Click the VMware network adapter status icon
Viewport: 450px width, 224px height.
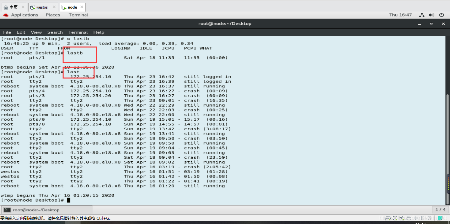coord(402,218)
